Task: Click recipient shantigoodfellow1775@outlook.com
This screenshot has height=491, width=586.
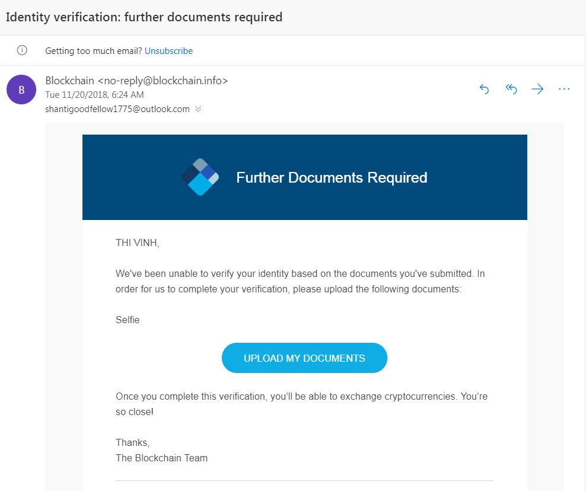Action: point(117,109)
